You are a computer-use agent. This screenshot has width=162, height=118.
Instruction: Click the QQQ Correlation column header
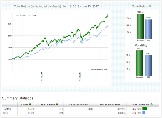click(x=79, y=104)
